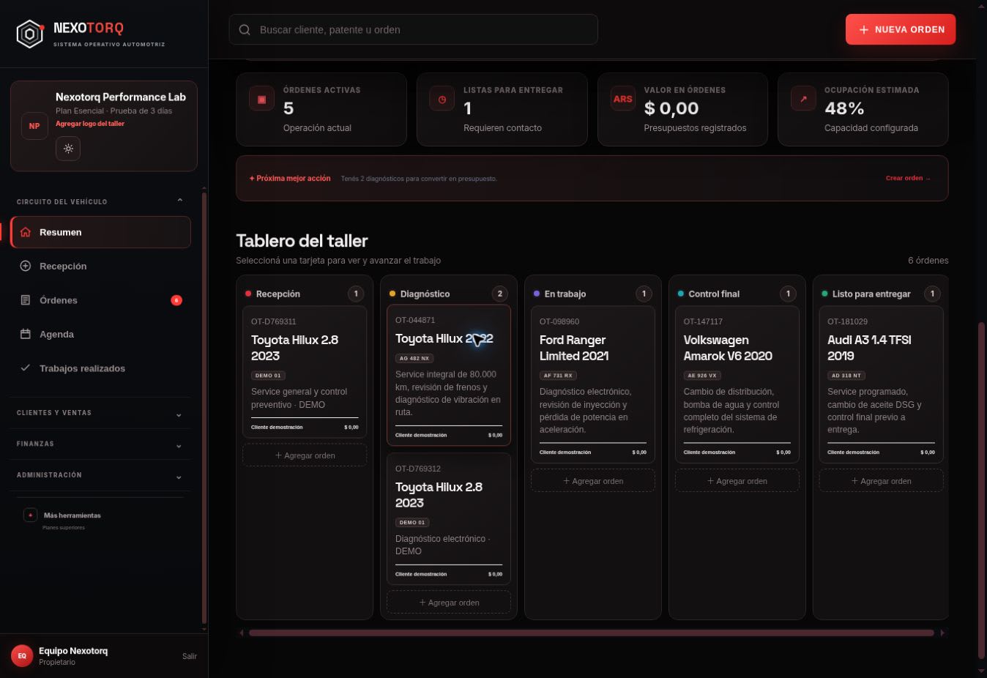
Task: Click the Nueva orden button
Action: pos(901,29)
